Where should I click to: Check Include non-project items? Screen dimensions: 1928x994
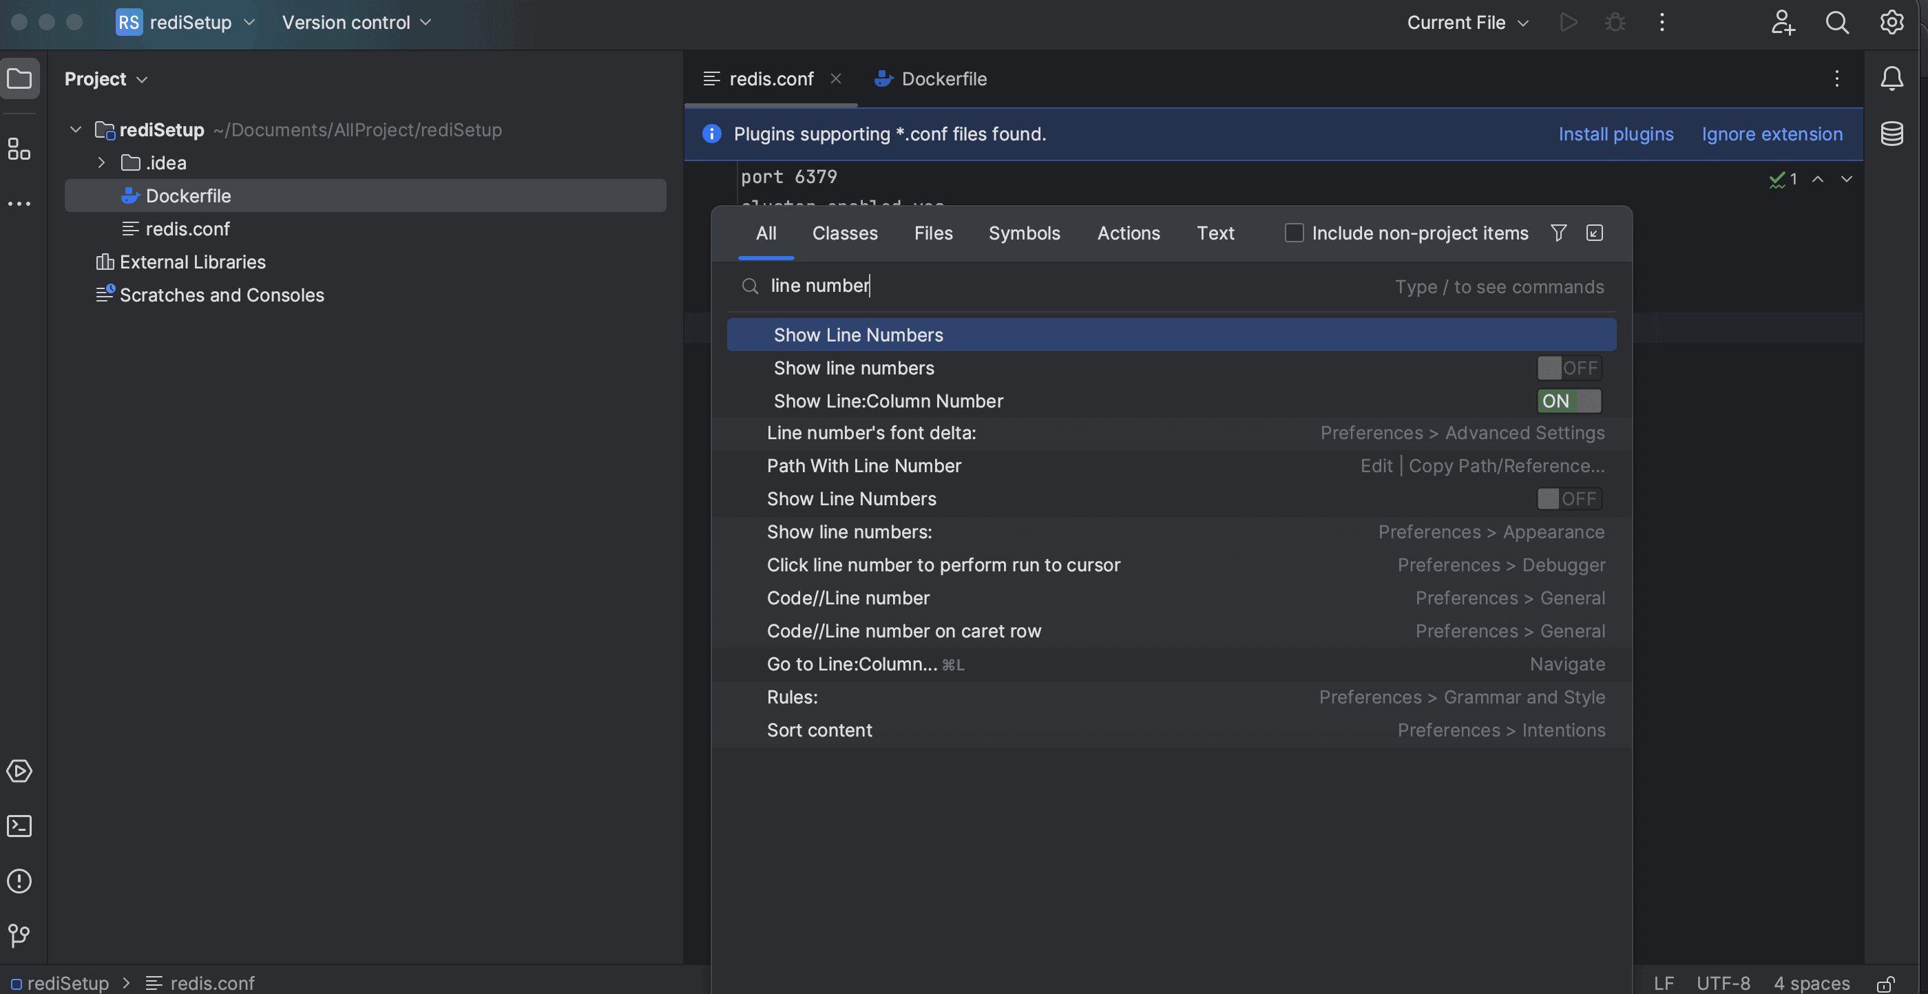coord(1294,233)
